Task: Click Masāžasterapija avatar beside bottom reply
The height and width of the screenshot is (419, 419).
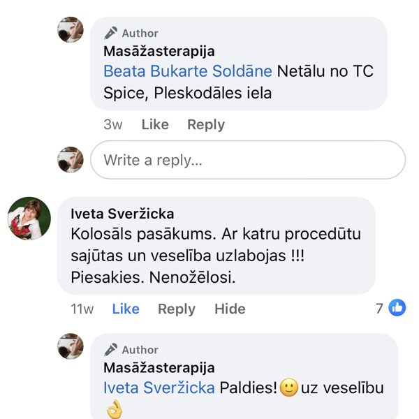Action: click(x=71, y=346)
